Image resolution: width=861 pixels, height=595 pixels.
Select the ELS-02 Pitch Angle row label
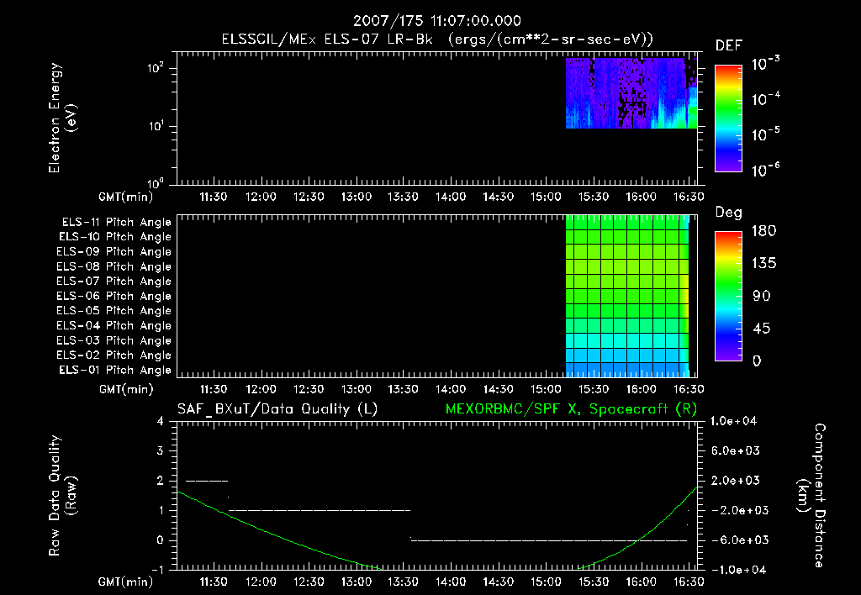(x=114, y=355)
